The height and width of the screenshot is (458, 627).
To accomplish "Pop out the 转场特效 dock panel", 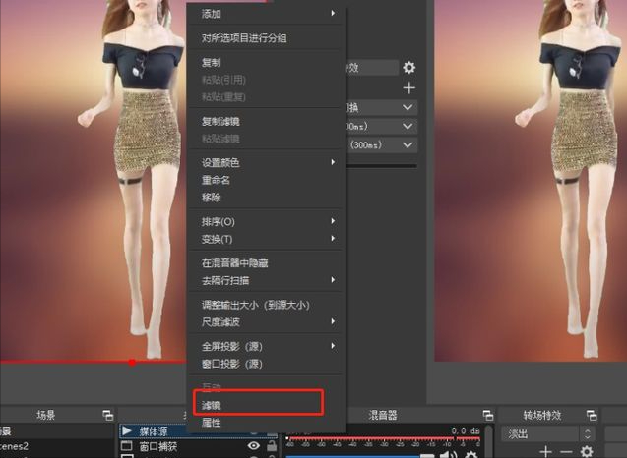I will pyautogui.click(x=592, y=416).
